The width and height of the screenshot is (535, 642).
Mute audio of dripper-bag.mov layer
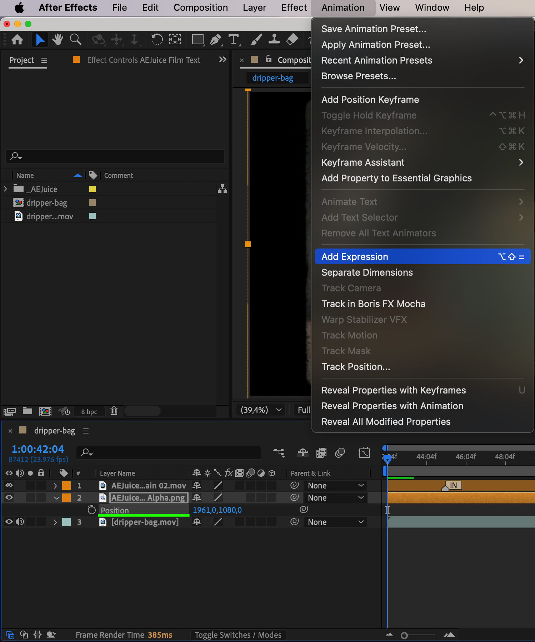point(20,522)
